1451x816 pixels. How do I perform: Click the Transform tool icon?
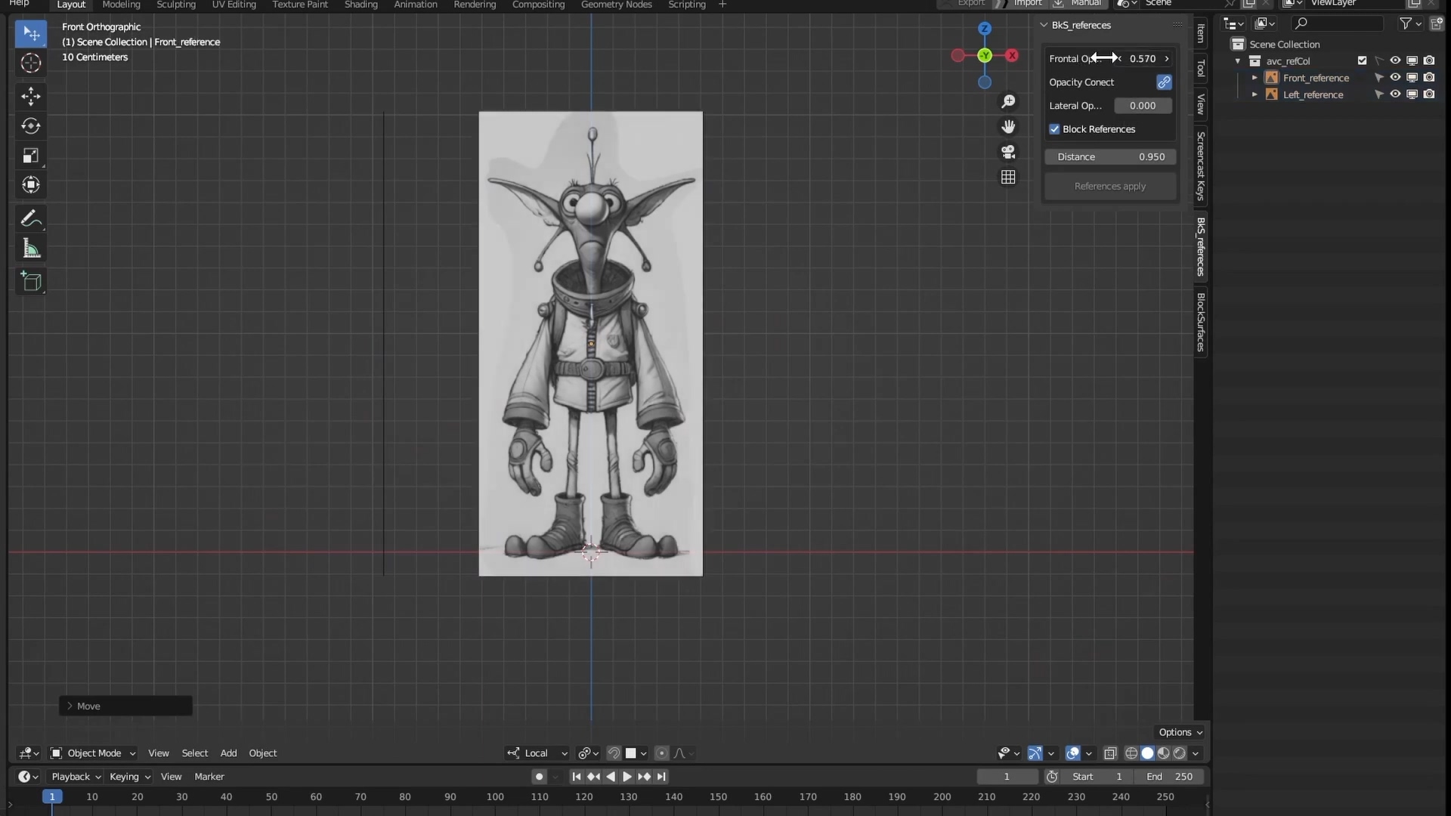point(29,185)
